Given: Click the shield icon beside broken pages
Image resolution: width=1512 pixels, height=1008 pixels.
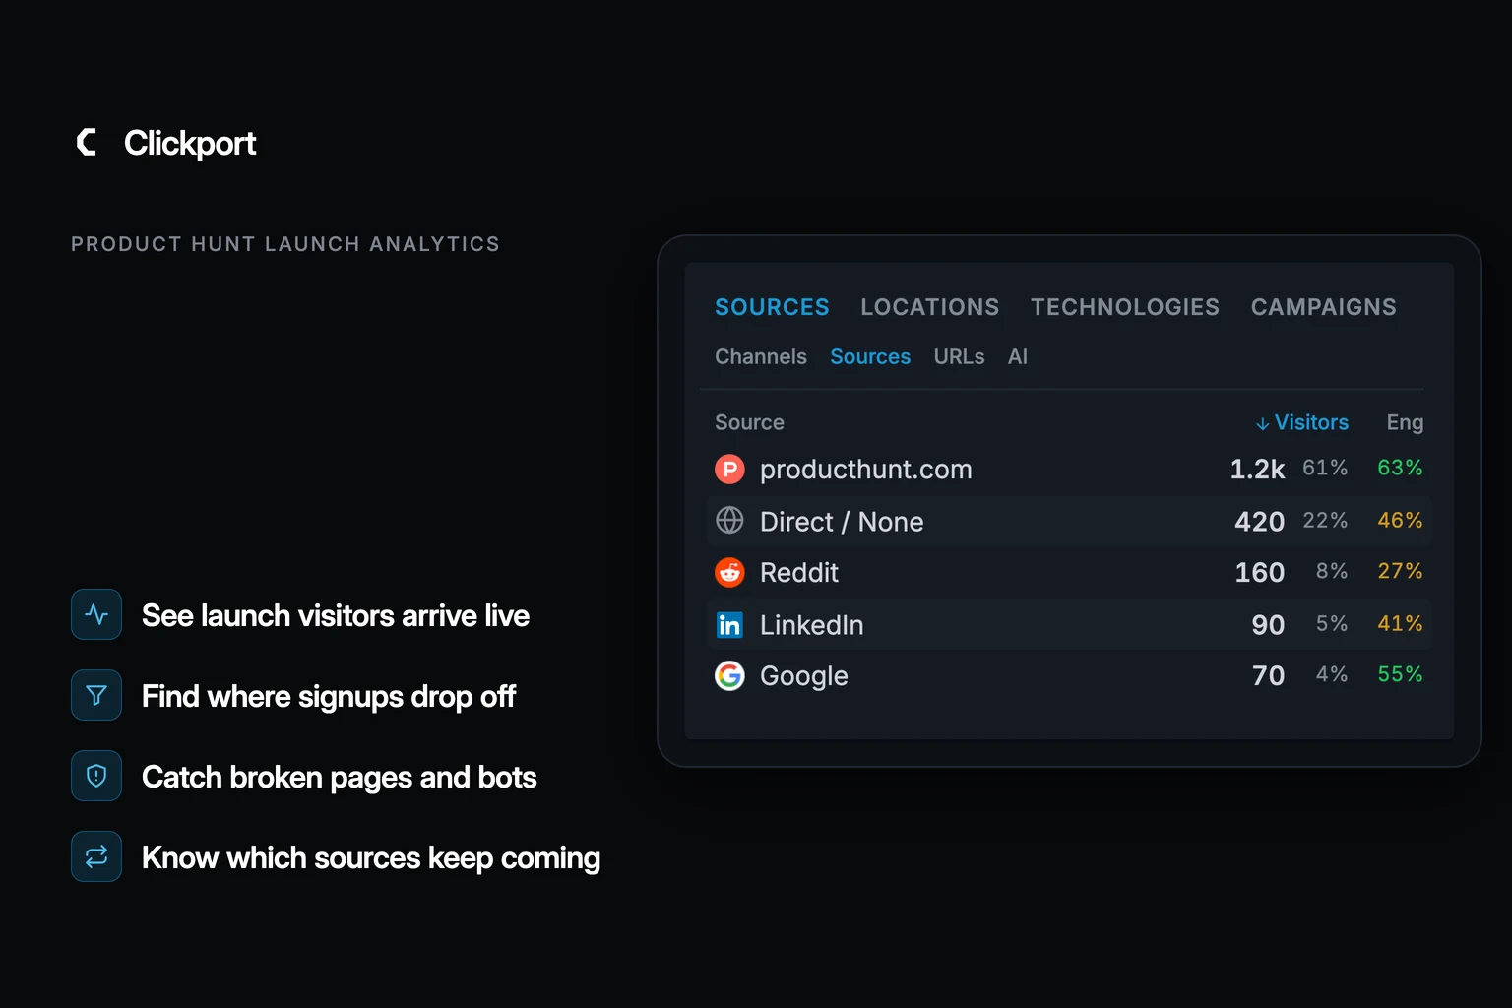Looking at the screenshot, I should tap(96, 776).
